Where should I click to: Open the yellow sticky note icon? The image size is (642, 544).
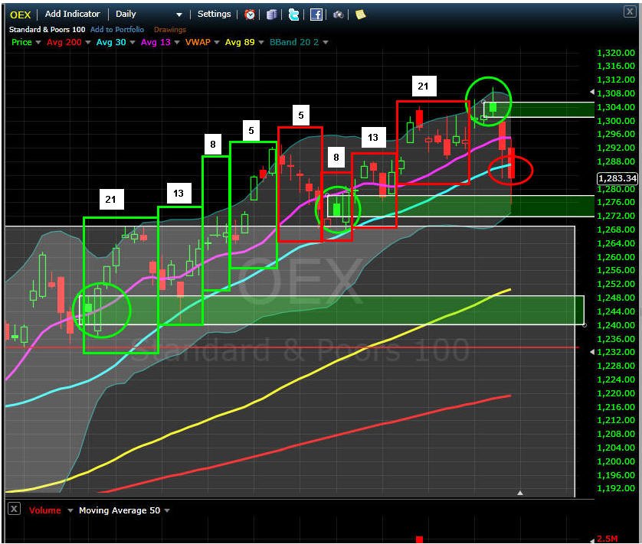[360, 15]
